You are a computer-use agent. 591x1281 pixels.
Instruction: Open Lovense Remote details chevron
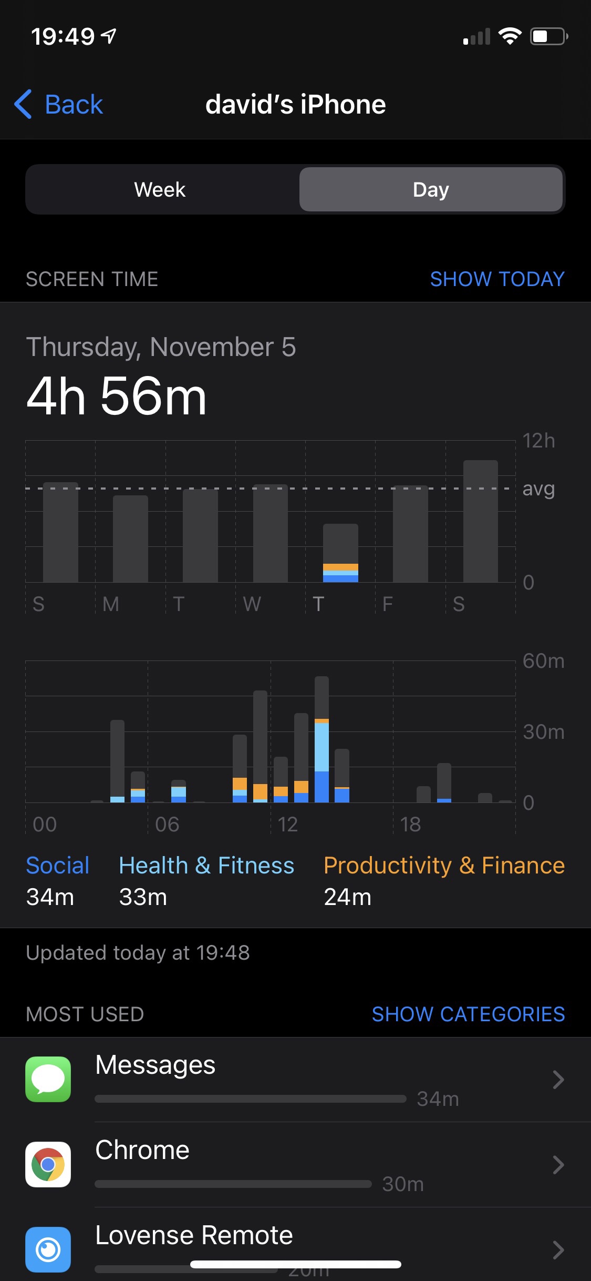[558, 1249]
